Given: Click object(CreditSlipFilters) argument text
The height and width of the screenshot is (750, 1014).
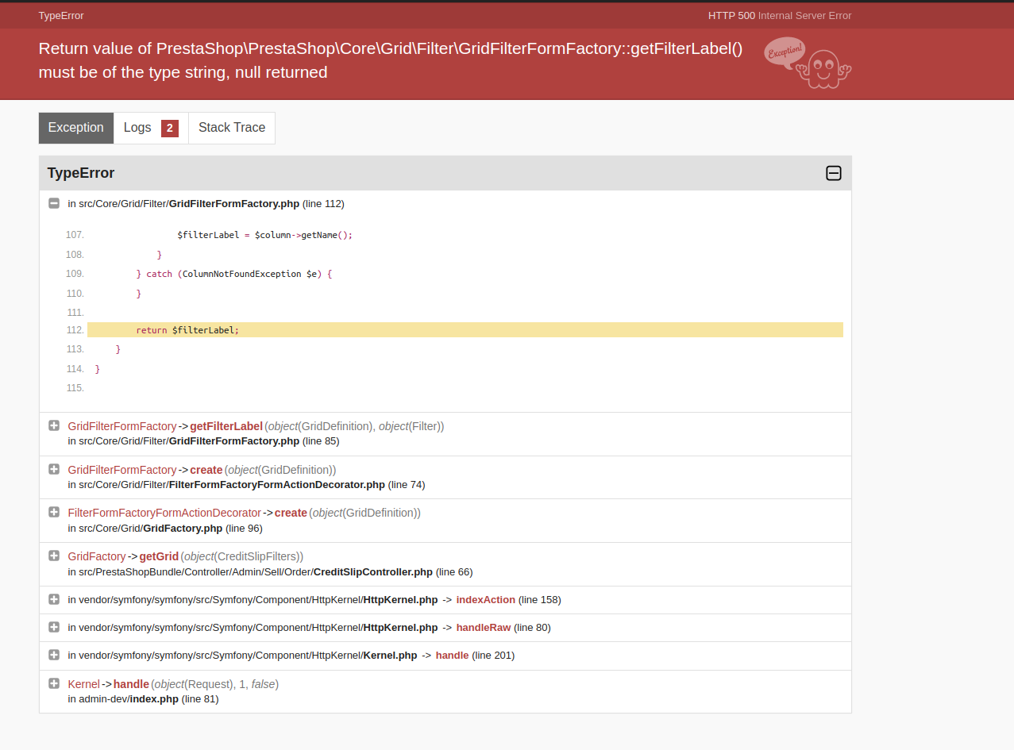Looking at the screenshot, I should pos(242,556).
